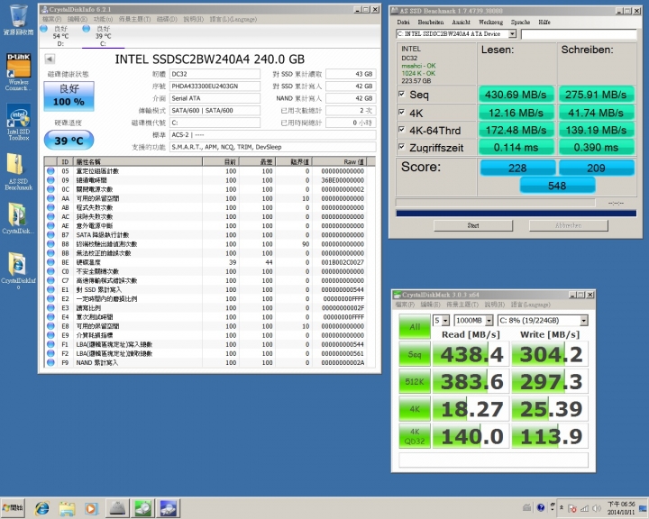Click the taskbar clock showing 2014/10/11

point(621,508)
